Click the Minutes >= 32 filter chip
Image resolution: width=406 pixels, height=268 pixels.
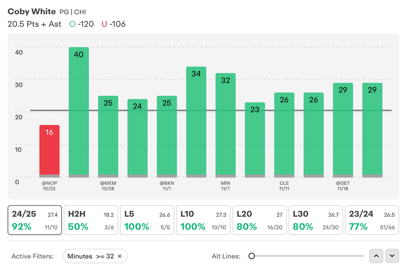pos(95,256)
